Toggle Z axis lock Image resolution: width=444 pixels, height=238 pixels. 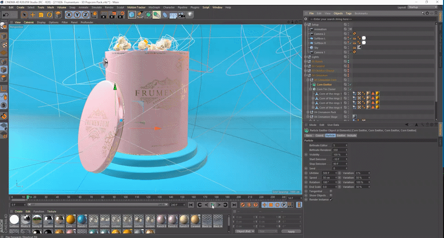86,15
